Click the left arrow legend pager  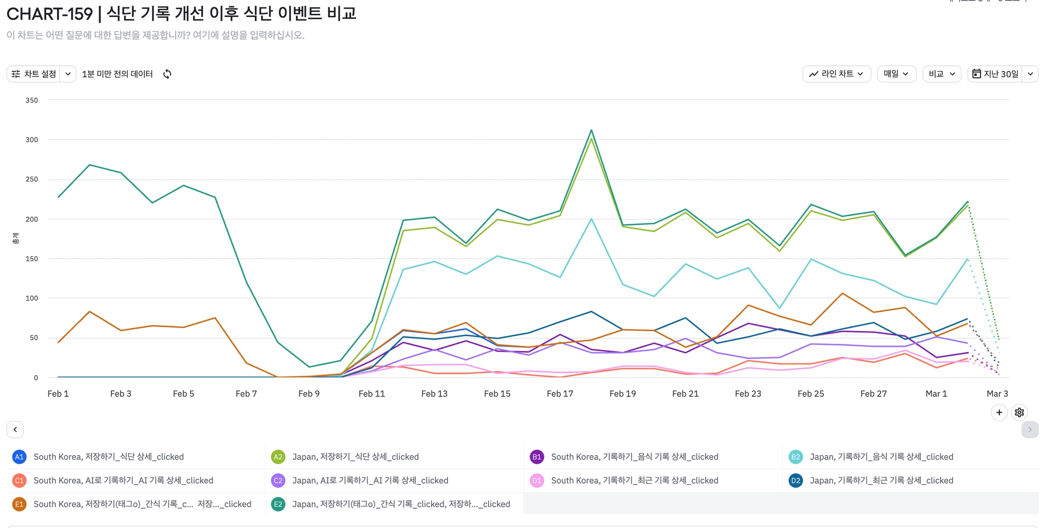click(15, 430)
